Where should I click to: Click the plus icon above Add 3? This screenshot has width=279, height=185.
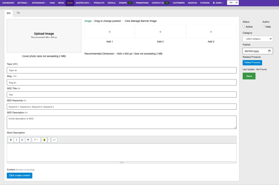[211, 32]
